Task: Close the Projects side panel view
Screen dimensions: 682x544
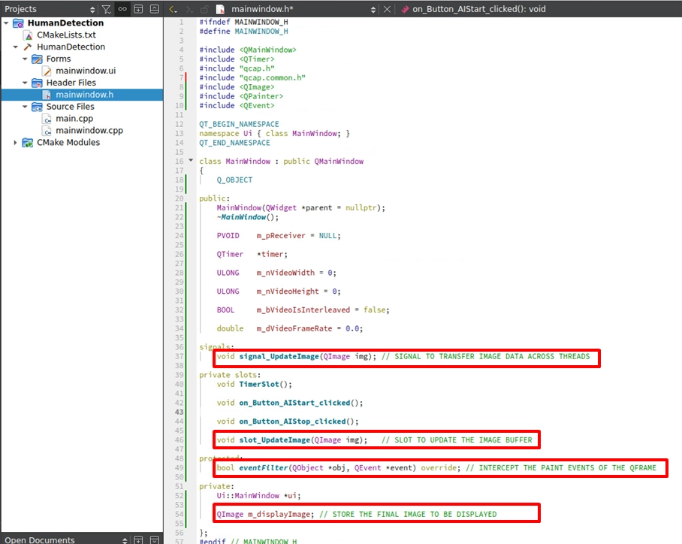Action: click(x=155, y=9)
